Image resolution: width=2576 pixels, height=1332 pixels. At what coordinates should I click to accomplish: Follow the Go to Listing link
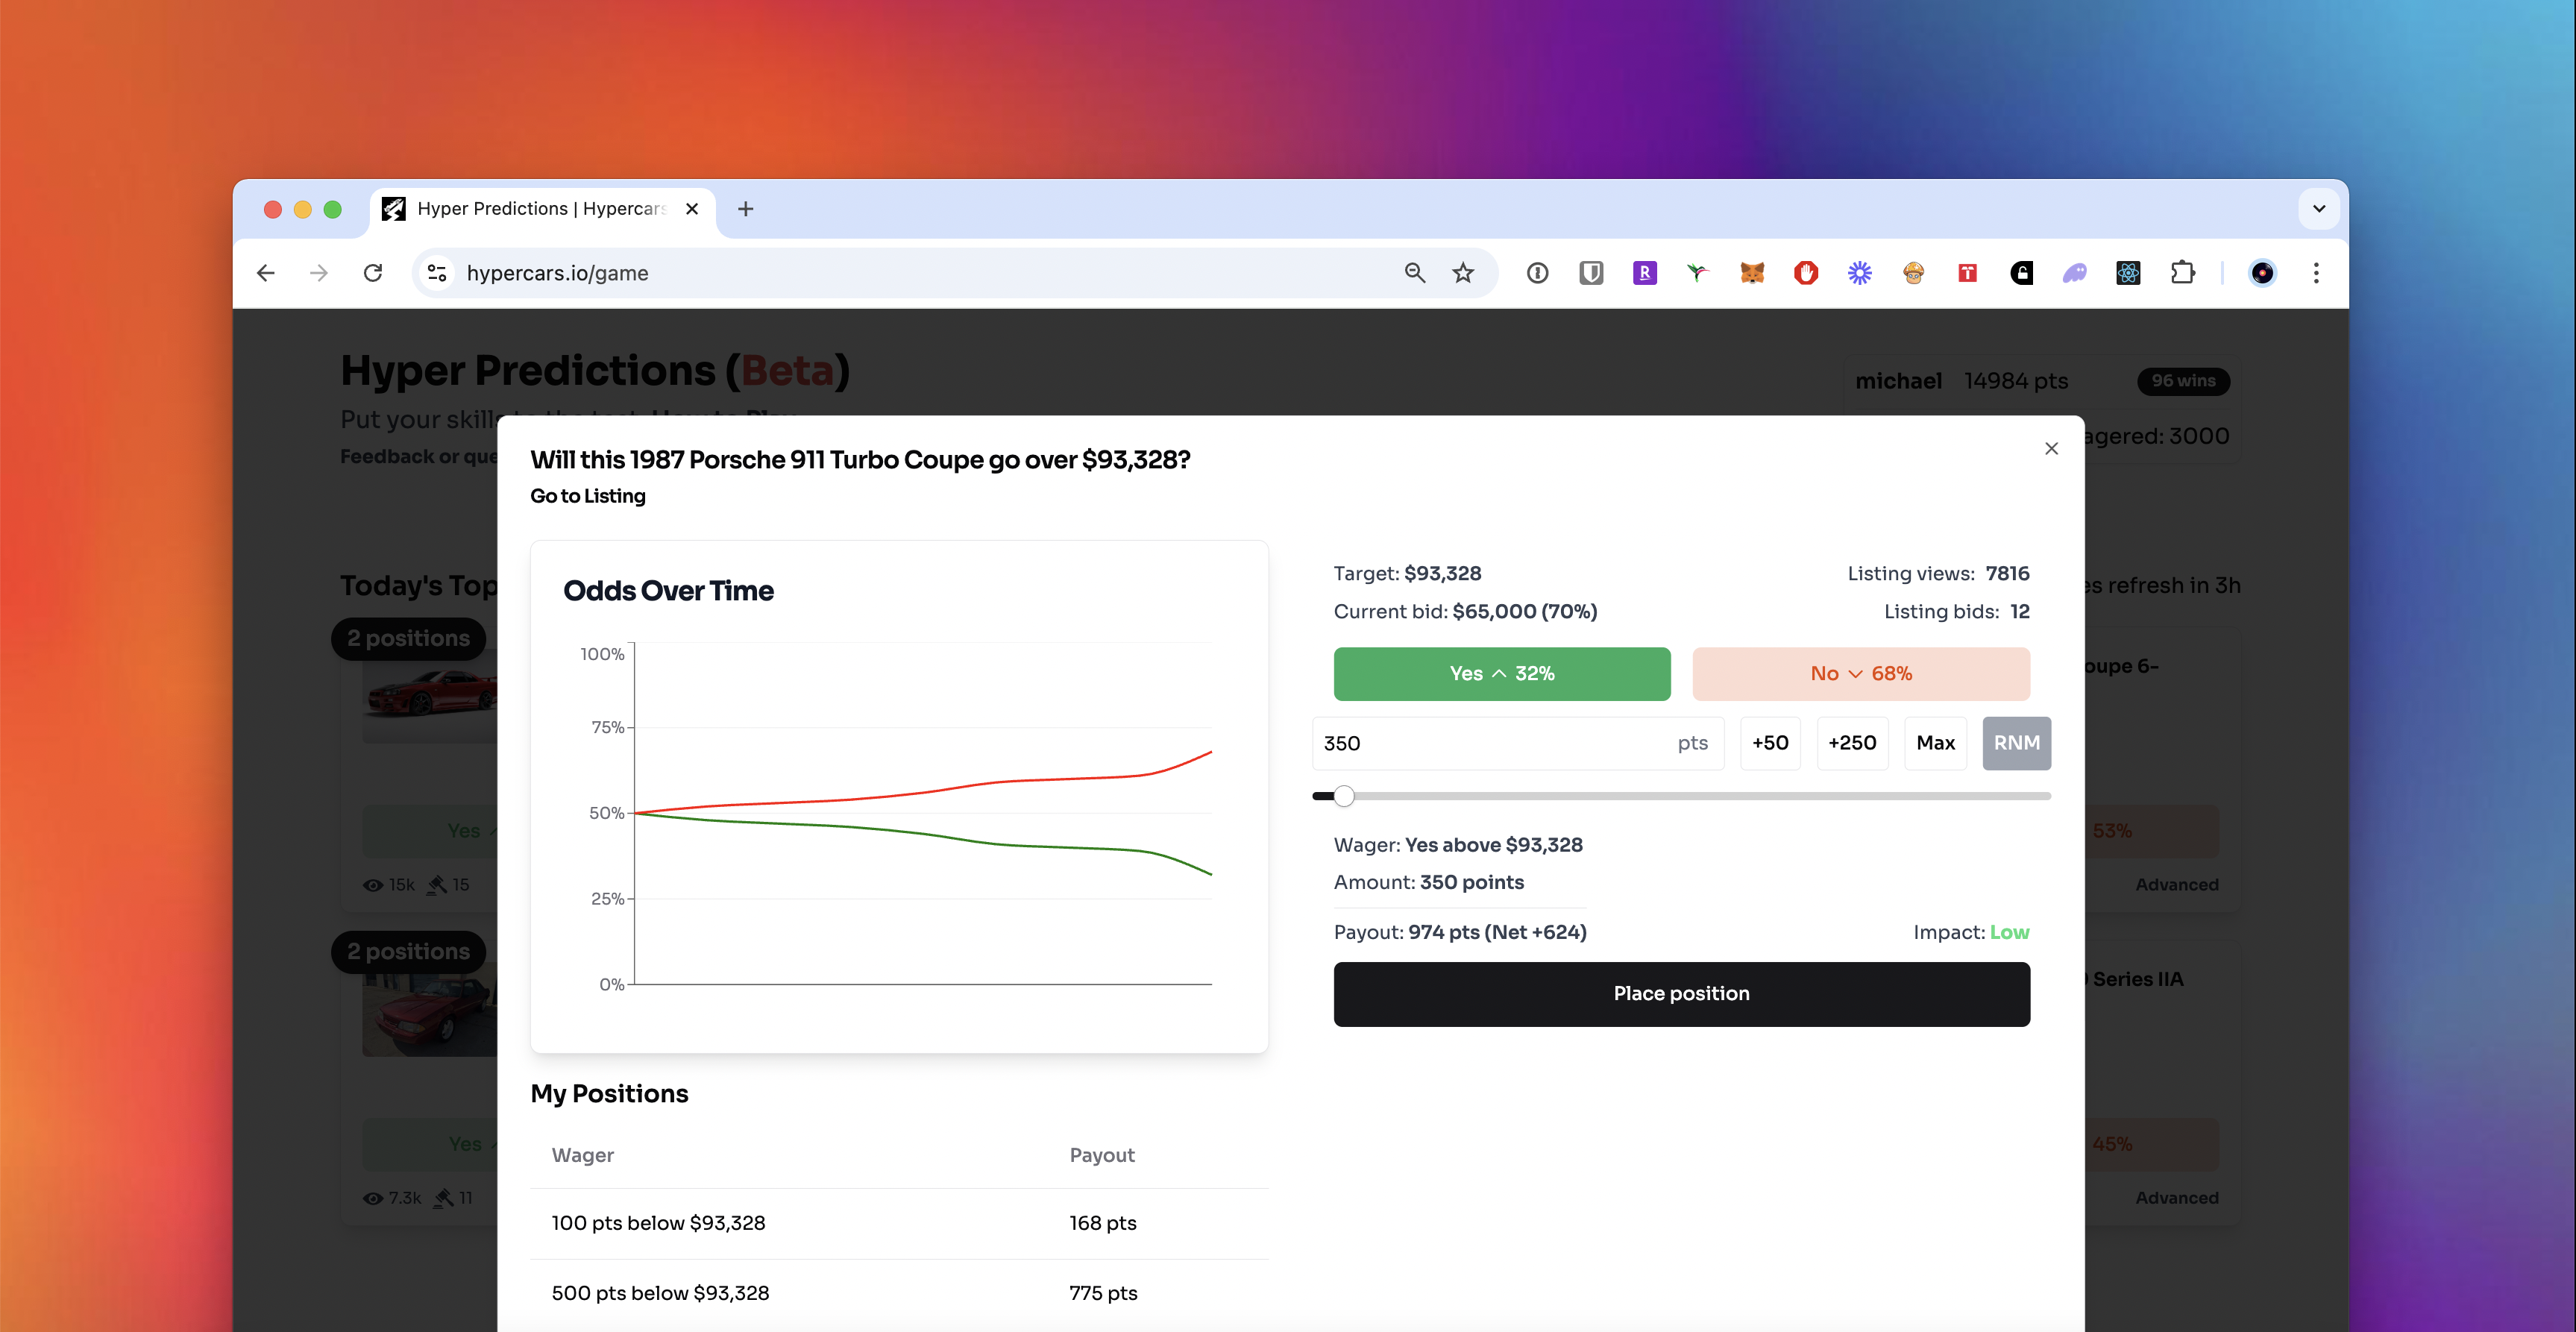point(588,496)
